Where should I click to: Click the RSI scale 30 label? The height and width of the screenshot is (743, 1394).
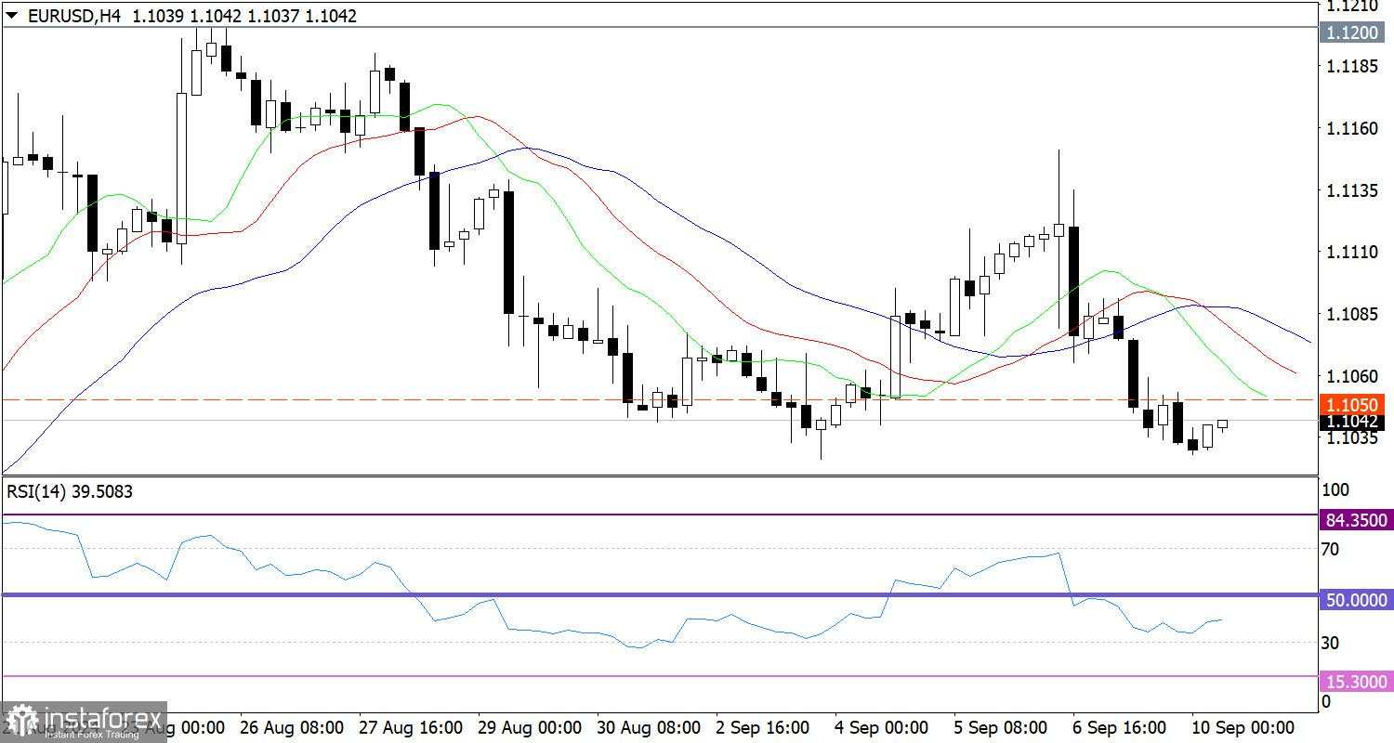click(1330, 643)
